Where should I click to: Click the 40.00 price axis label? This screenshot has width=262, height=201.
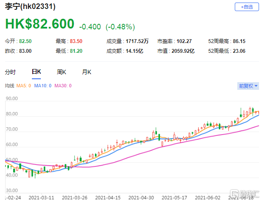coord(12,175)
